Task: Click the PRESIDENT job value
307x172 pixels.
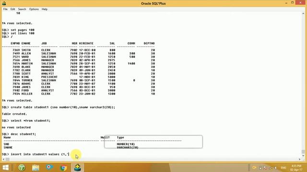Action: click(49, 77)
